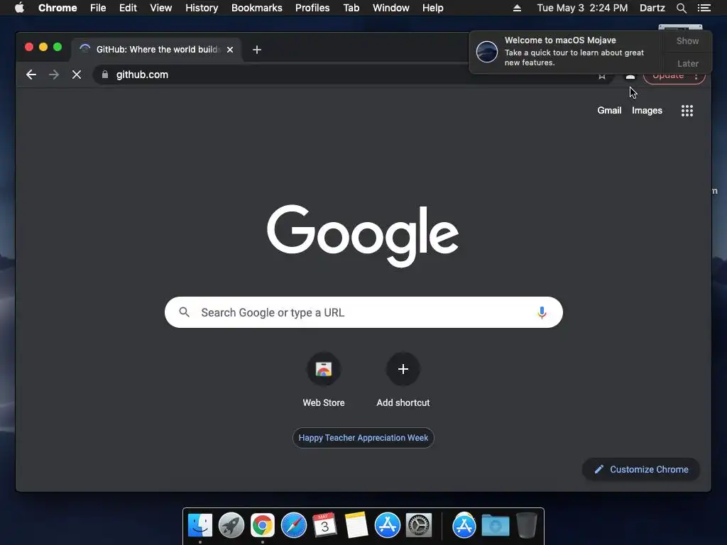Open System Preferences gear in the Dock

pyautogui.click(x=419, y=526)
